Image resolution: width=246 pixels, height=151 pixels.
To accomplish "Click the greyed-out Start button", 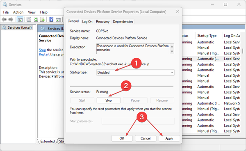I will [82, 100].
